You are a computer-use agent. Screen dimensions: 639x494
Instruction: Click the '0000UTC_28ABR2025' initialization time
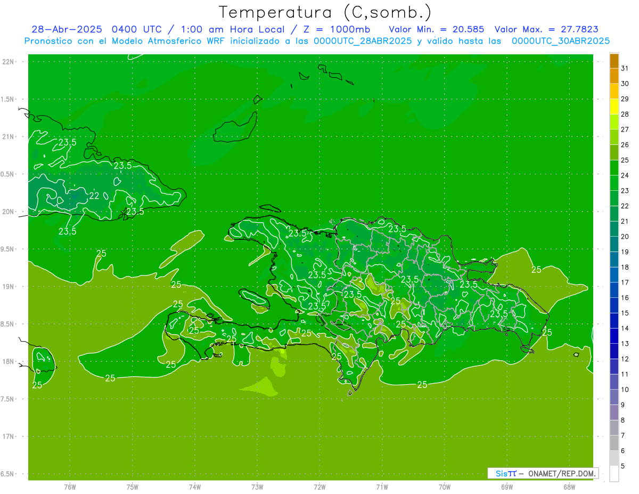click(x=363, y=41)
